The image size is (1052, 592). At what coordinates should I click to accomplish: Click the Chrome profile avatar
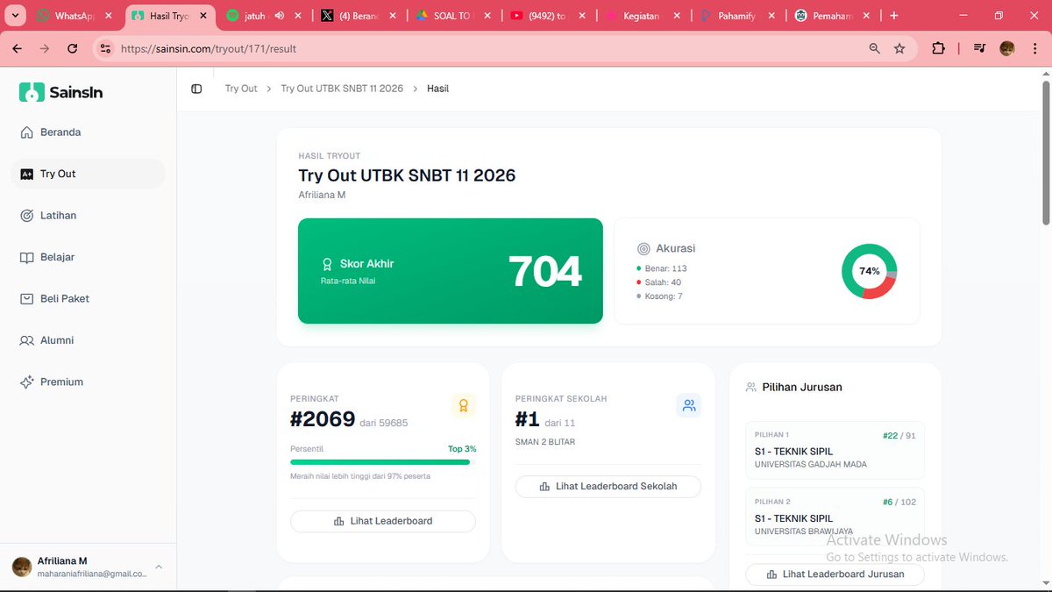(x=1007, y=49)
